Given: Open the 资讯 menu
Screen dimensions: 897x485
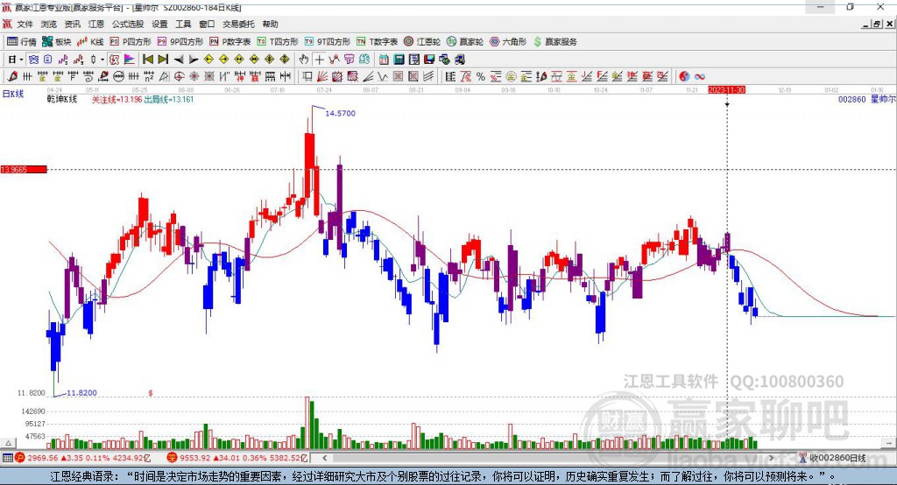Looking at the screenshot, I should tap(72, 24).
